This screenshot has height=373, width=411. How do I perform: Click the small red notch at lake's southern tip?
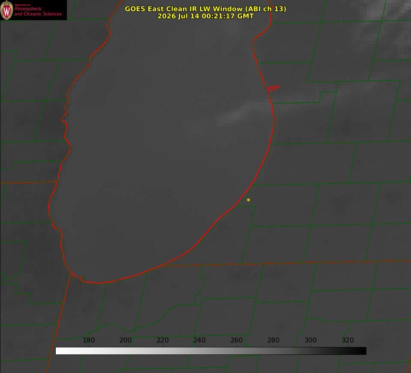[x=81, y=278]
